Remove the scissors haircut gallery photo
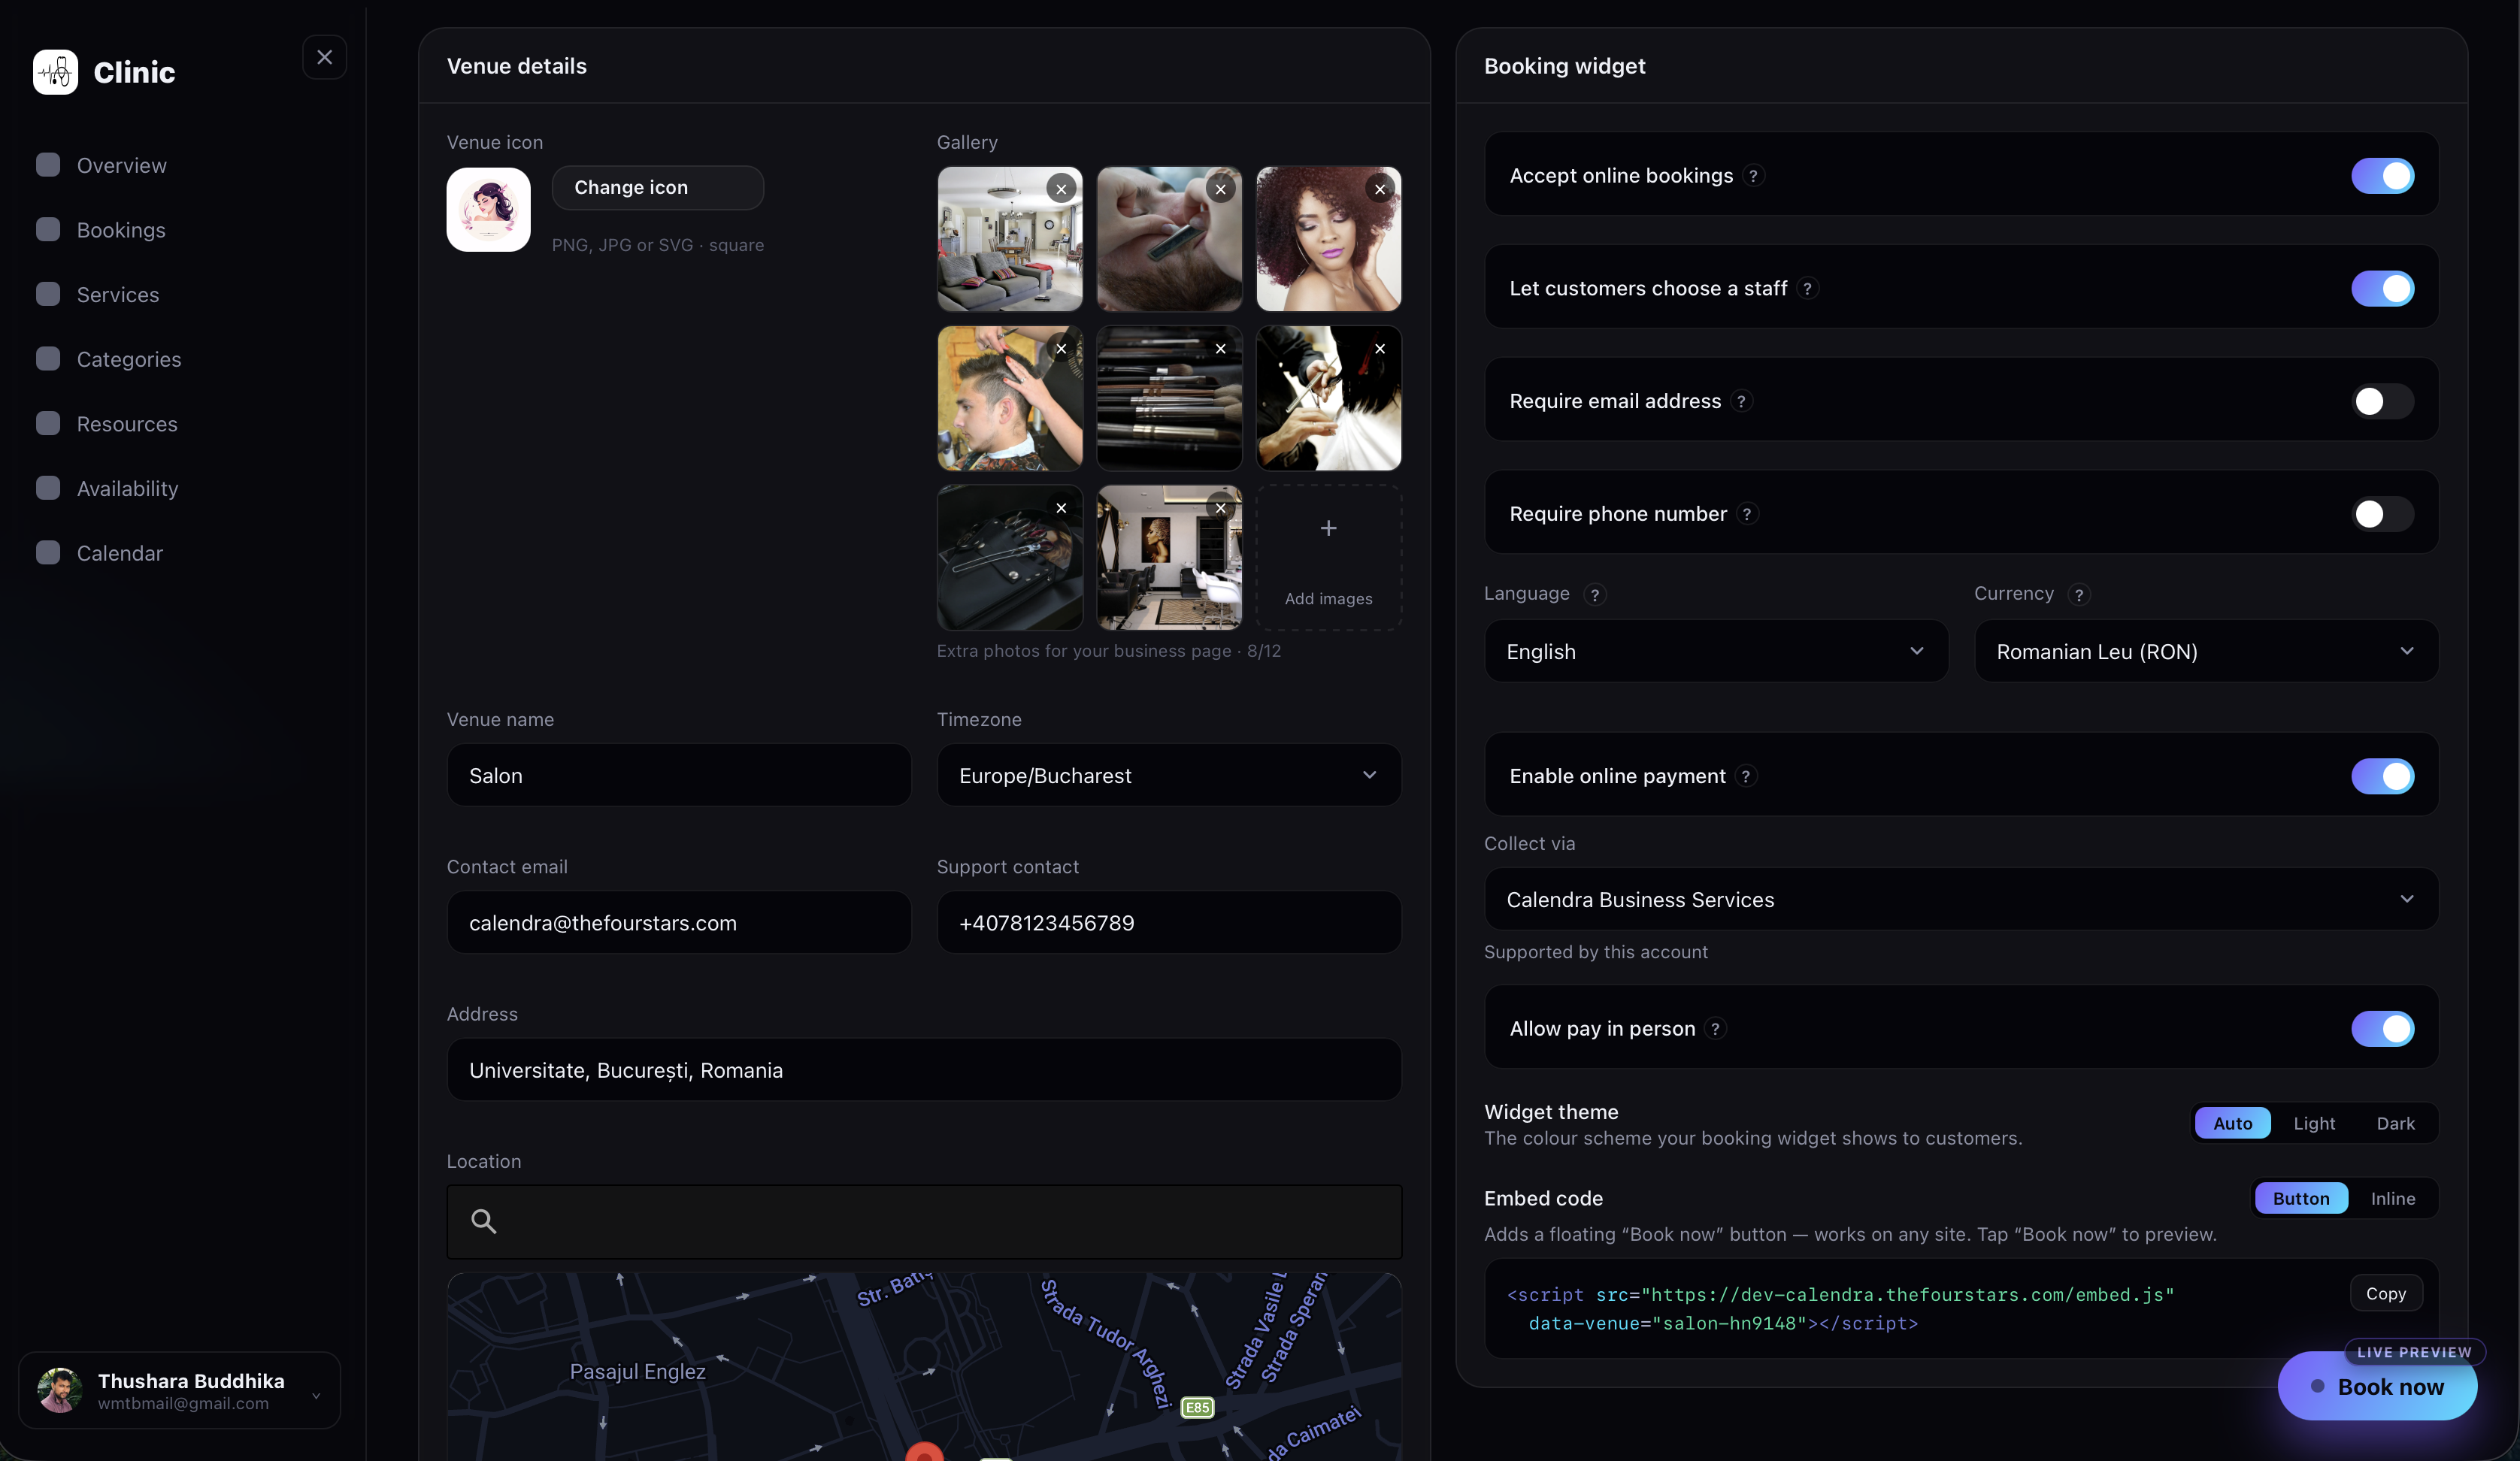 click(1380, 349)
